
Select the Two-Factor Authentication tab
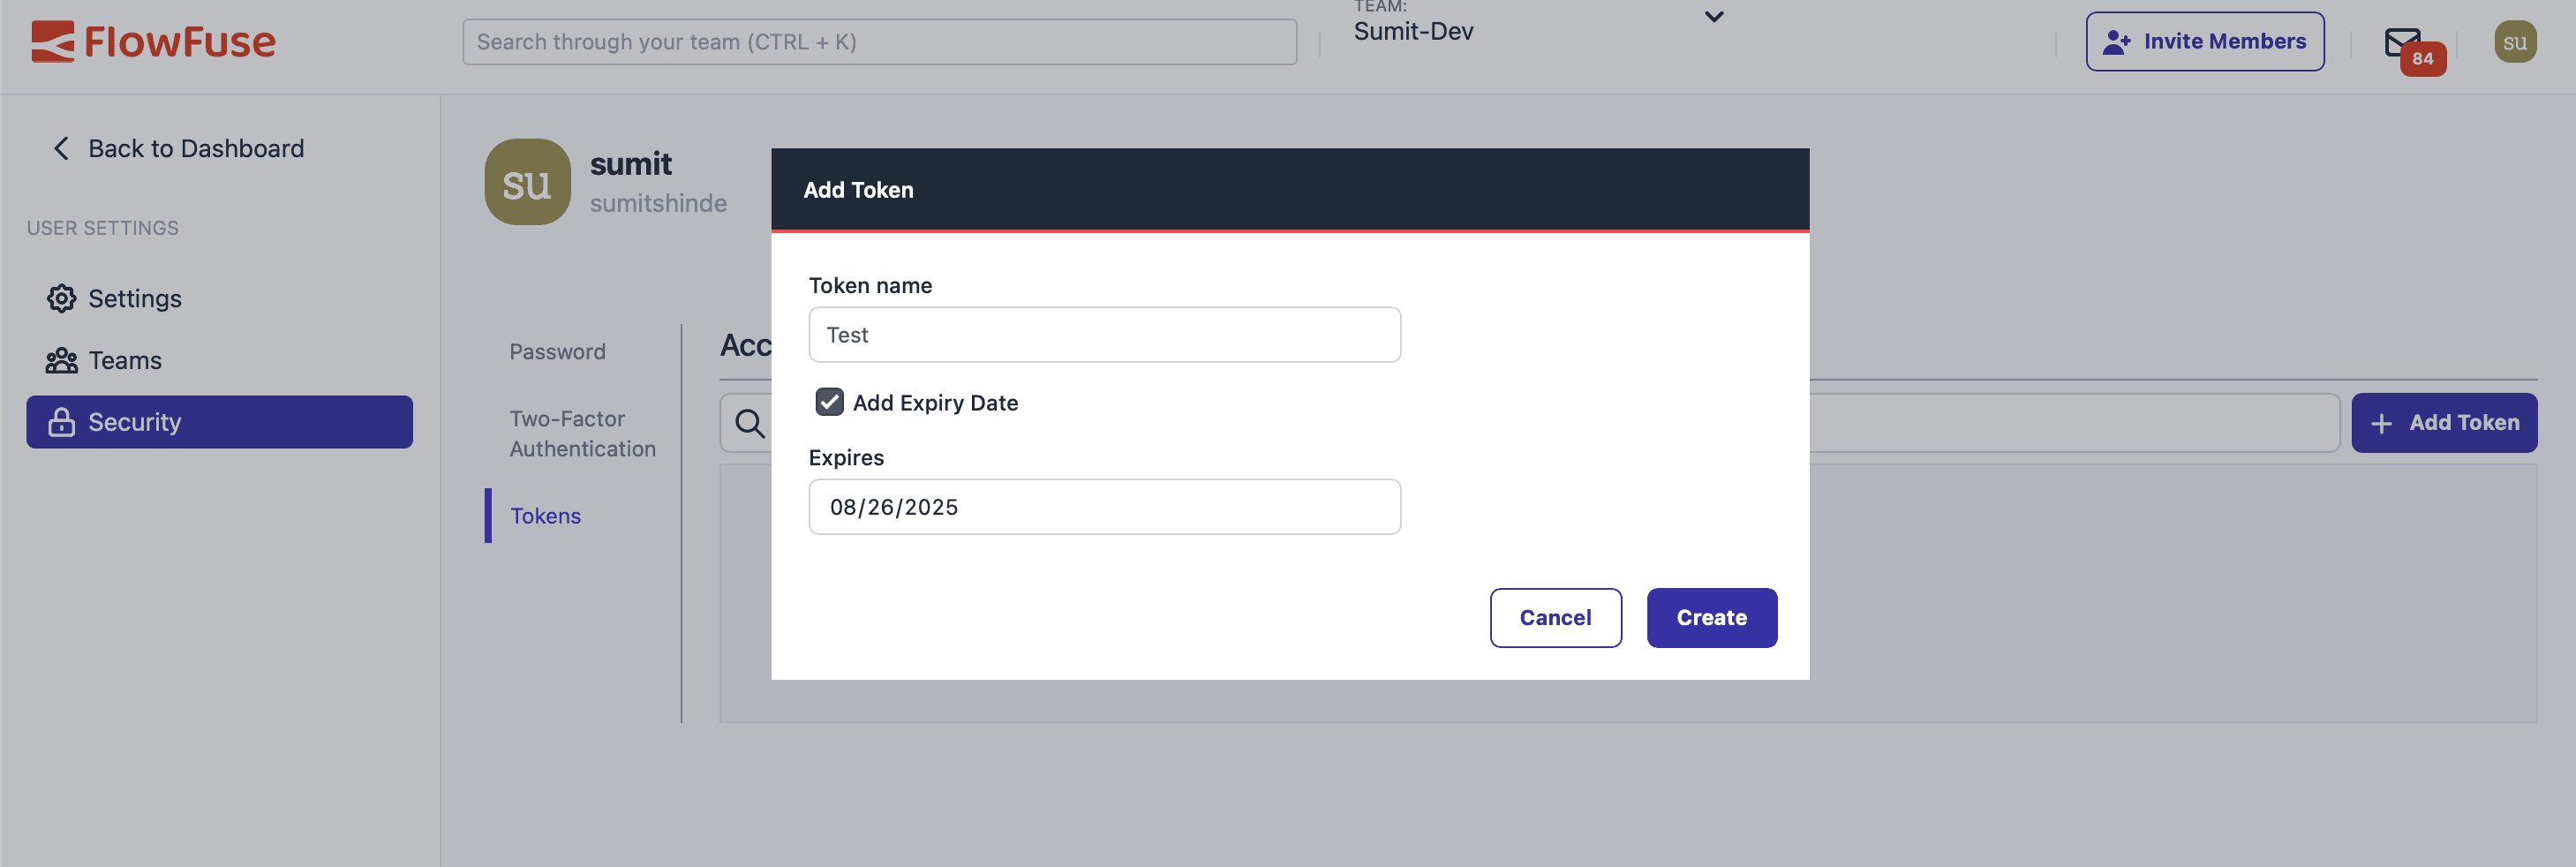pos(582,433)
